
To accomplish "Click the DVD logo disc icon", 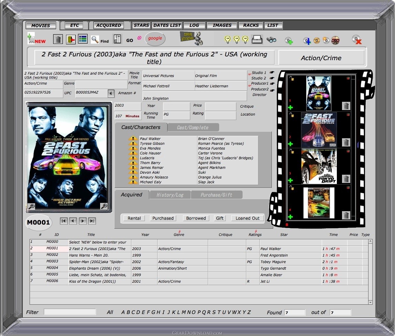I will (x=335, y=40).
